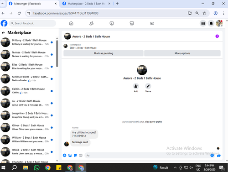
Task: Go back using Marketplace back arrow
Action: click(3, 33)
